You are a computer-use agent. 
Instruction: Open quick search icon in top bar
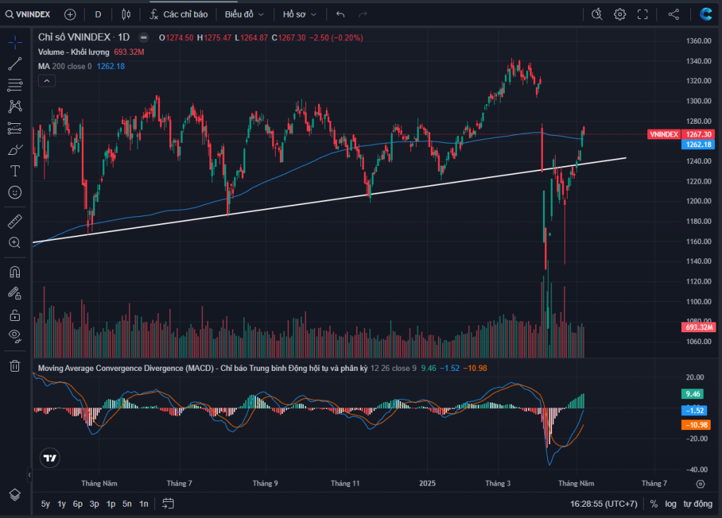click(596, 15)
